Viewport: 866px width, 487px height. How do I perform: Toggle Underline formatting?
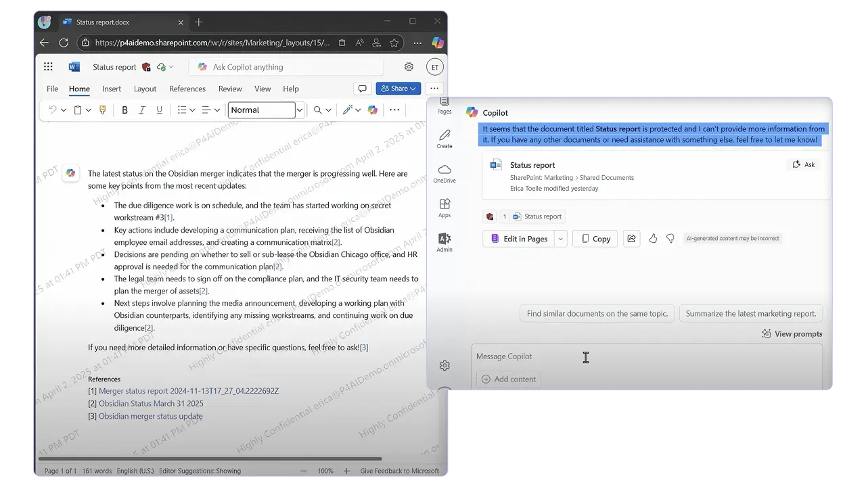click(x=160, y=110)
